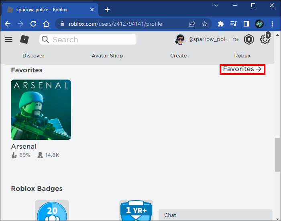Toggle the browser side panel
281x221 pixels.
(246, 24)
